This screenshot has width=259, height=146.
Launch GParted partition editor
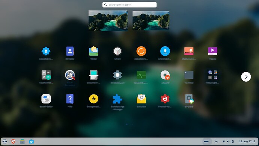(189, 99)
